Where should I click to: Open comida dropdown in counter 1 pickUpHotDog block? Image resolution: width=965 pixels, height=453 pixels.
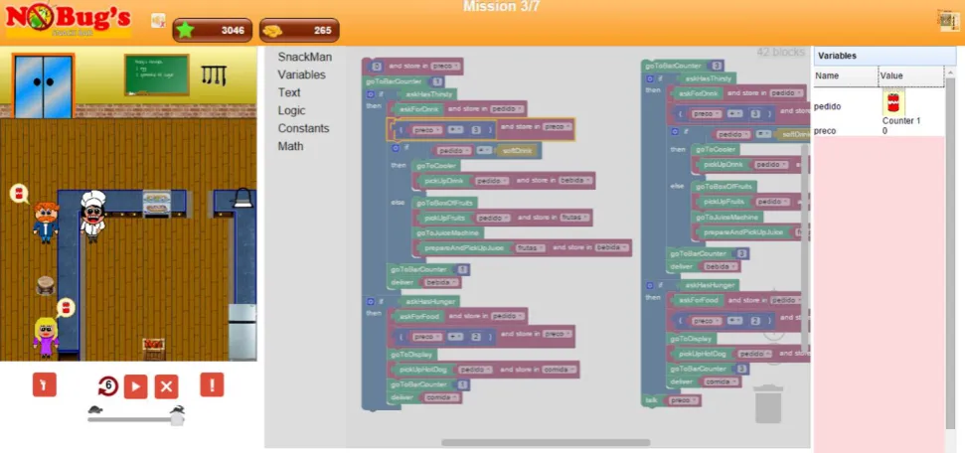[560, 370]
